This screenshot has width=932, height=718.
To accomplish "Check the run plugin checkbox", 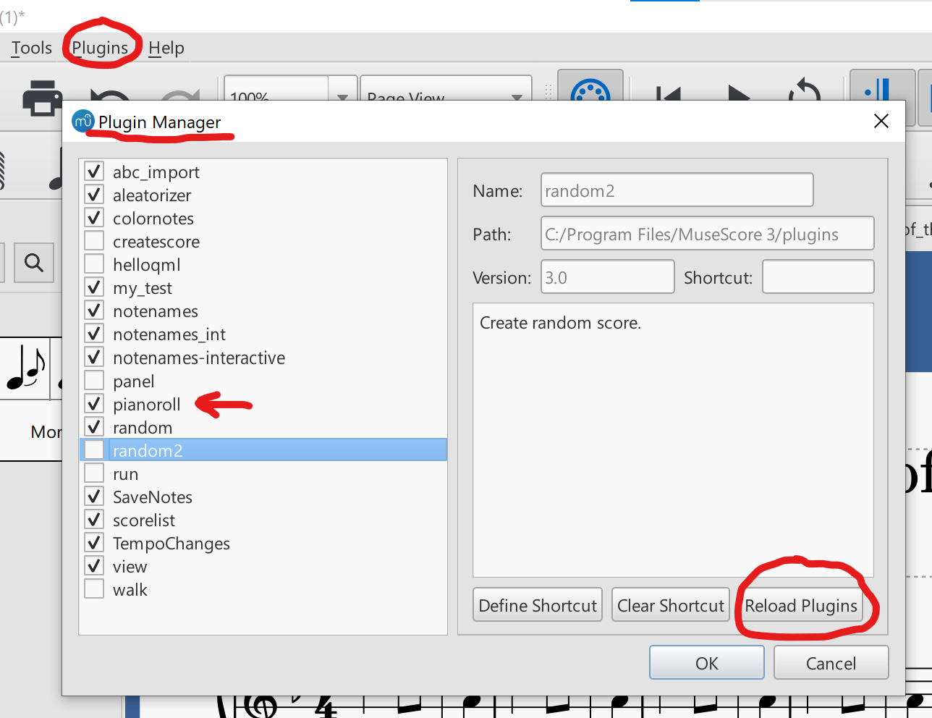I will click(94, 473).
